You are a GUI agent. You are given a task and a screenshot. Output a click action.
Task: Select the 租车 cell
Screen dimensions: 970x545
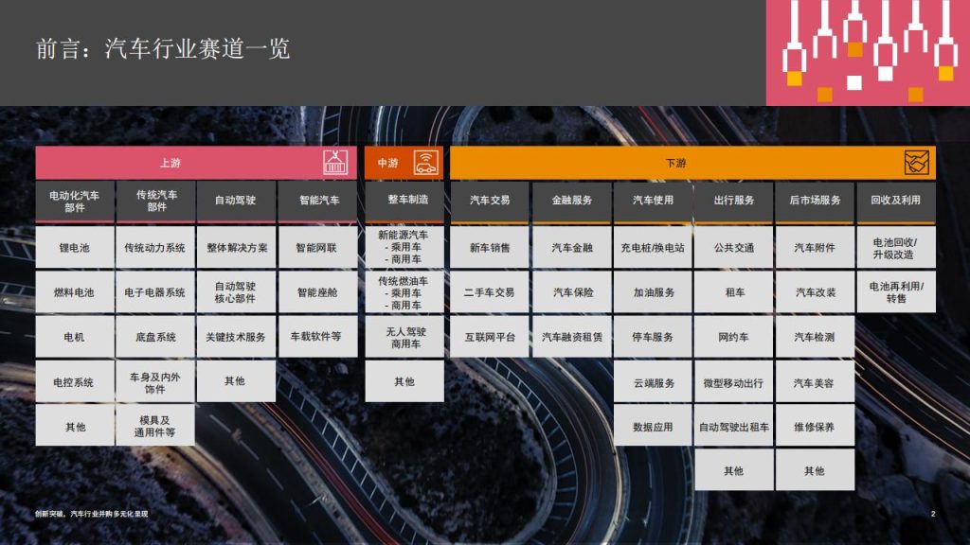point(734,291)
